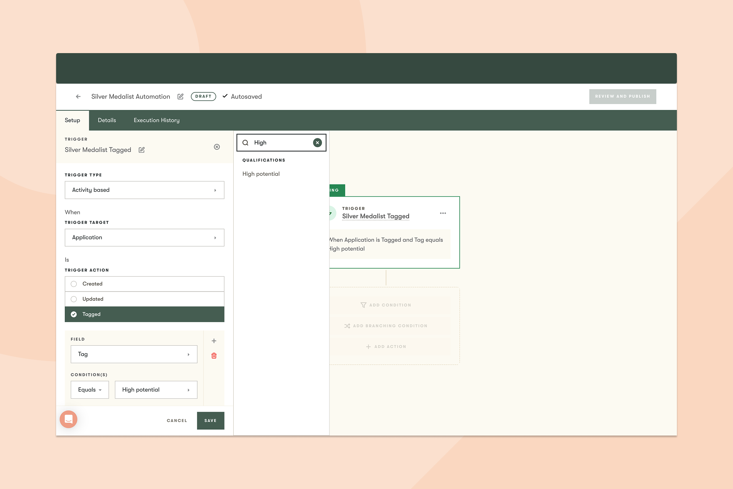Switch to the Details tab

[107, 120]
